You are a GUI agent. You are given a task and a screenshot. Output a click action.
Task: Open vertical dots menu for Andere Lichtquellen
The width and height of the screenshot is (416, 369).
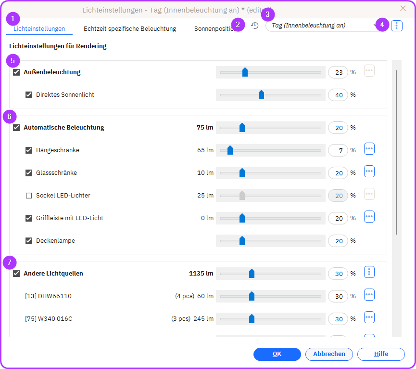[x=369, y=273]
